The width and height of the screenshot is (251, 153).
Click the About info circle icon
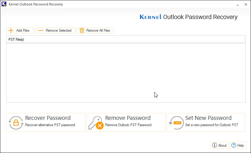(215, 145)
